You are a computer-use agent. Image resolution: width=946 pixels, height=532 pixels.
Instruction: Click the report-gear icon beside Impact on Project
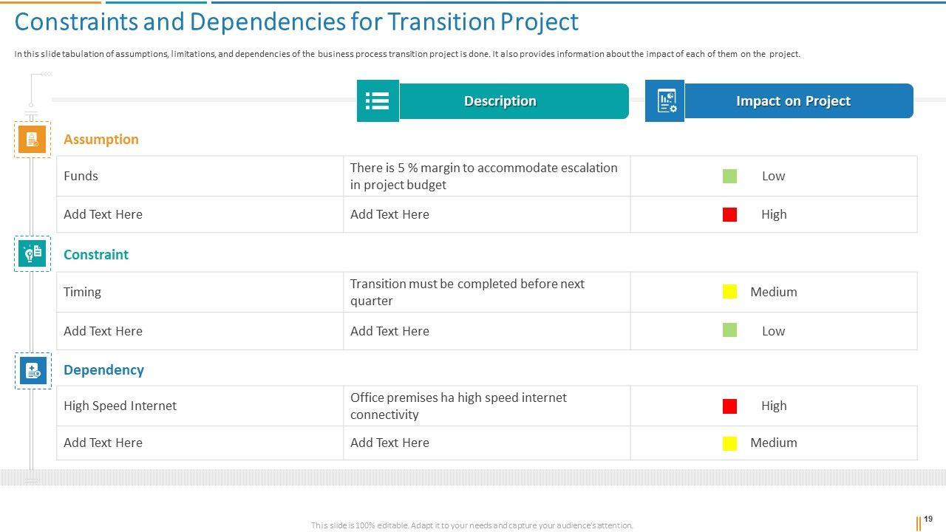pyautogui.click(x=664, y=101)
